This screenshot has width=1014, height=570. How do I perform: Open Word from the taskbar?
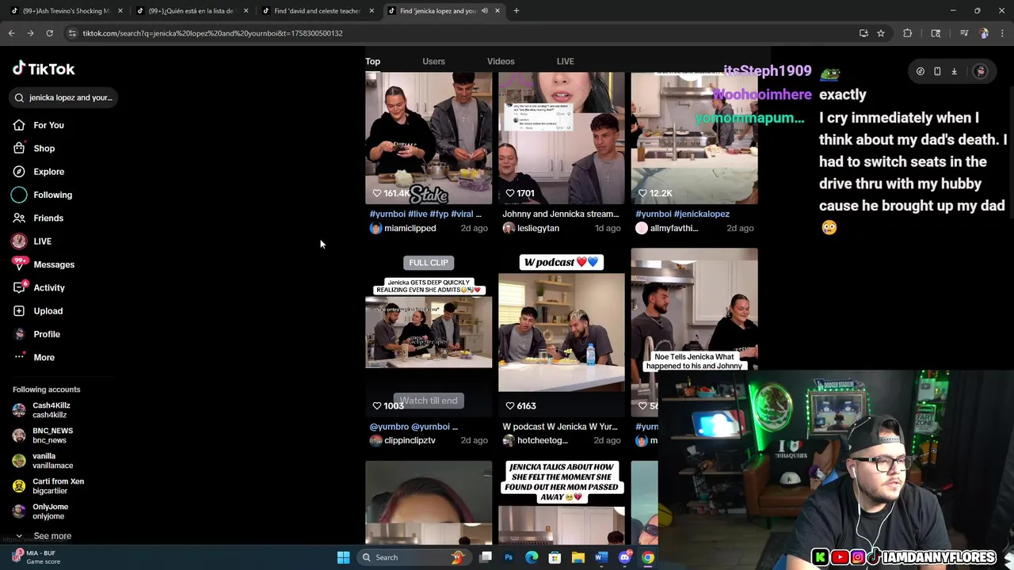[x=600, y=557]
